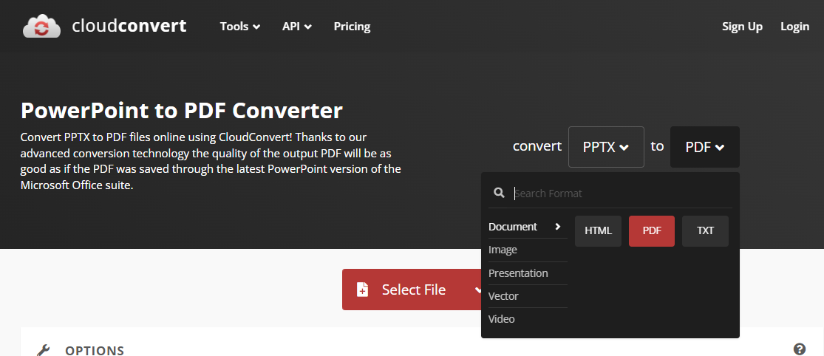Open the Tools dropdown menu
824x356 pixels.
coord(240,27)
